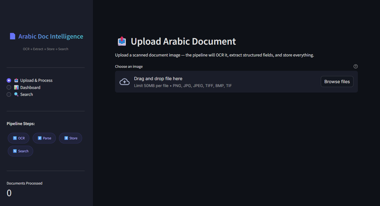The image size is (380, 206).
Task: Open the help tooltip icon beside Choose an image
Action: coord(356,66)
